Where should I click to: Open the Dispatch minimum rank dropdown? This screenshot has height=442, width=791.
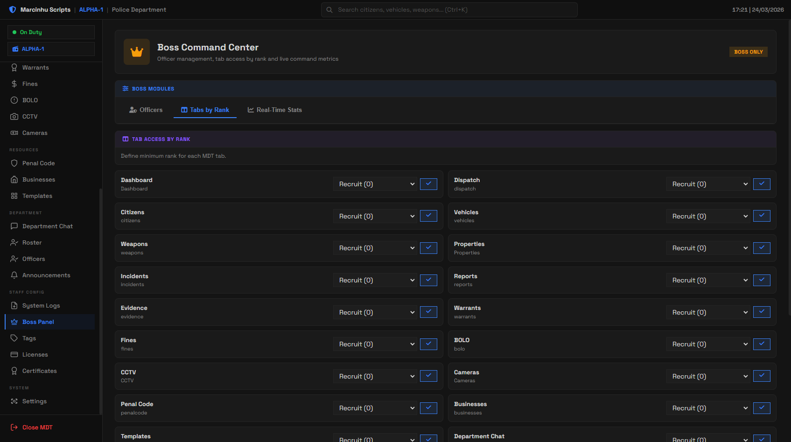click(x=708, y=184)
